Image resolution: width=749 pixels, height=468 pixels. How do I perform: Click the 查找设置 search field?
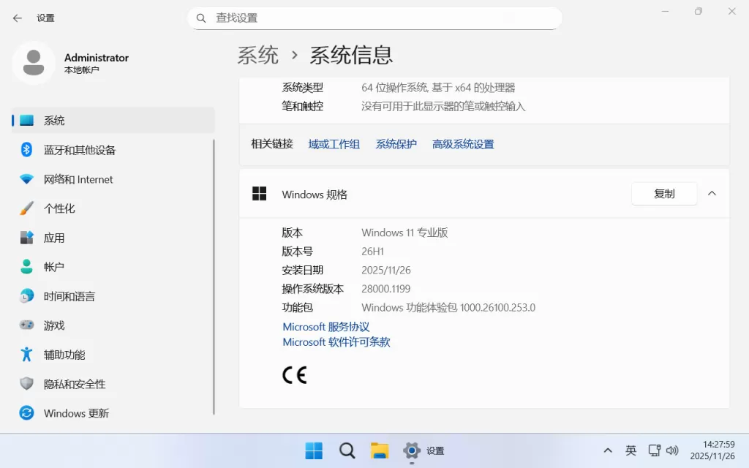(374, 18)
